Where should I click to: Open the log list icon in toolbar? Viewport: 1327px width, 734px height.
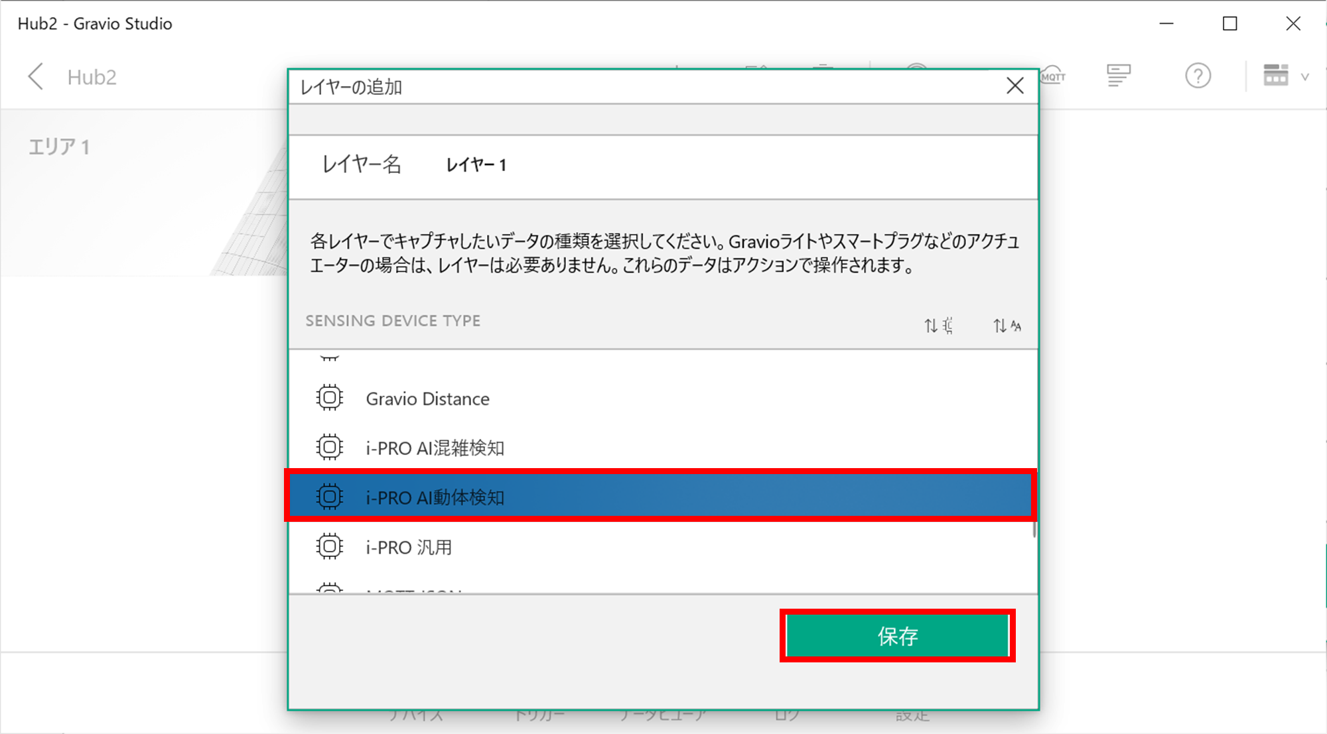[x=1119, y=76]
